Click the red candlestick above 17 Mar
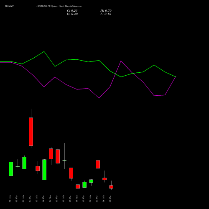Image resolution: width=209 pixels, height=209 pixels. (71, 173)
